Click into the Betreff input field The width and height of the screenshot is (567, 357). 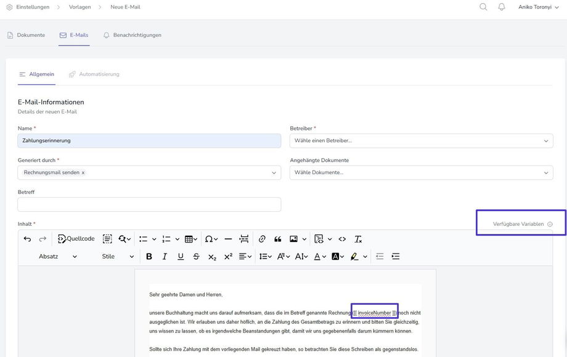(x=149, y=204)
